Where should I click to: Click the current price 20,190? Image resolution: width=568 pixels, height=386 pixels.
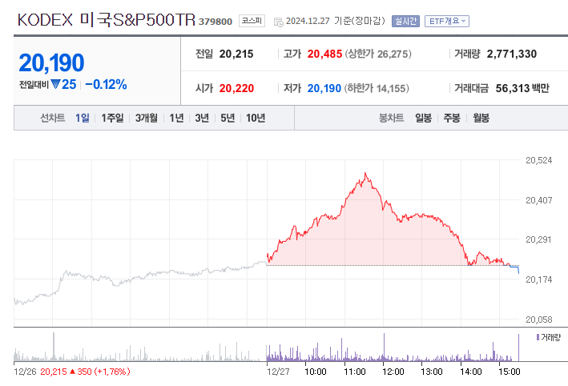[51, 63]
